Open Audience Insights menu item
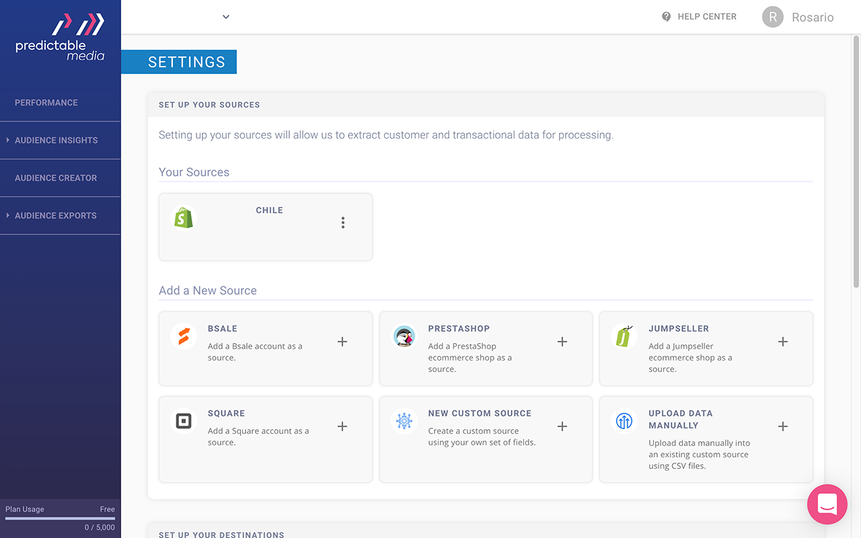The image size is (861, 538). [57, 141]
